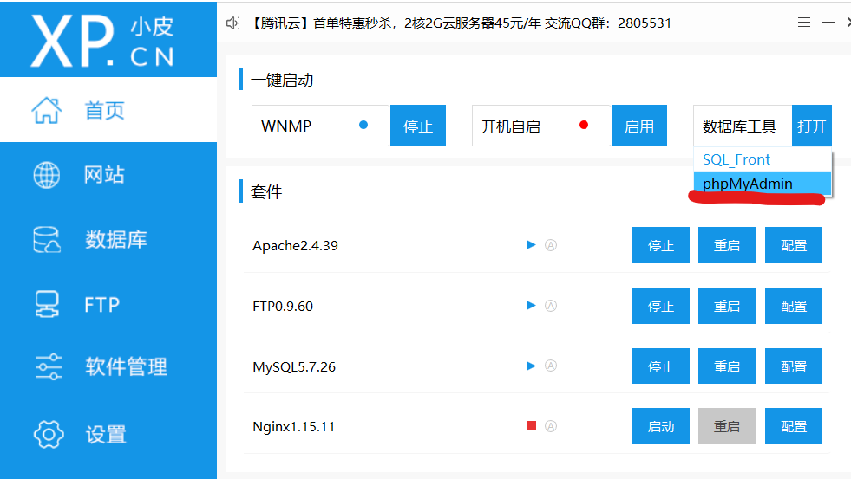Image resolution: width=851 pixels, height=479 pixels.
Task: Toggle Nginx1.15.11 auto-start A icon
Action: (x=551, y=426)
